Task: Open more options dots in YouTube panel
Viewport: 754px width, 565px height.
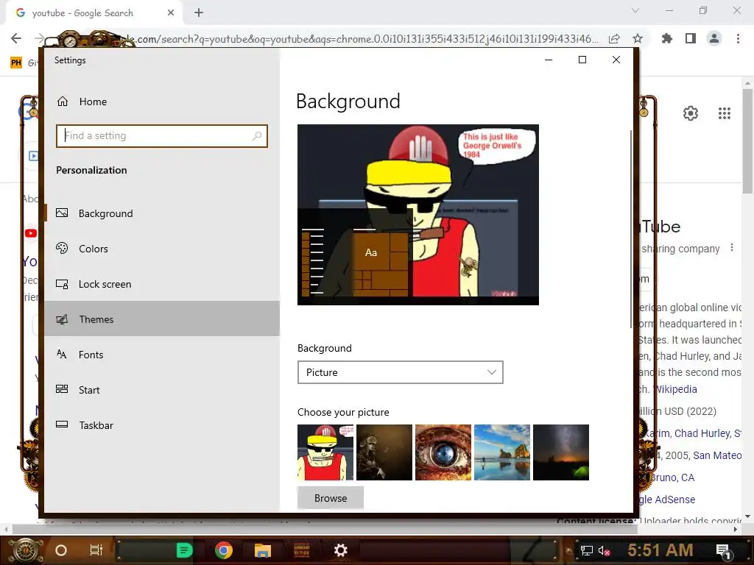Action: point(732,247)
